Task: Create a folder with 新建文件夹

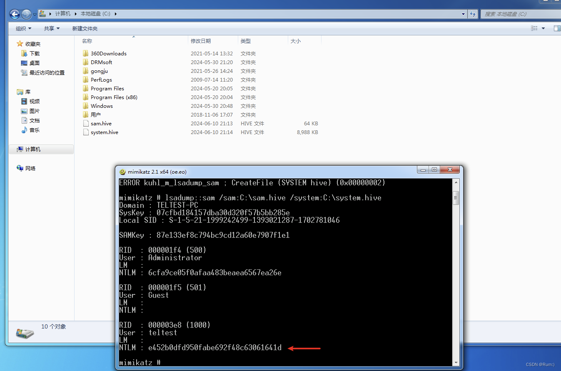Action: (x=85, y=28)
